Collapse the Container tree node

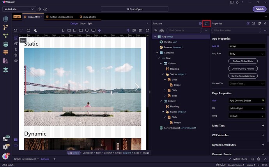[157, 53]
